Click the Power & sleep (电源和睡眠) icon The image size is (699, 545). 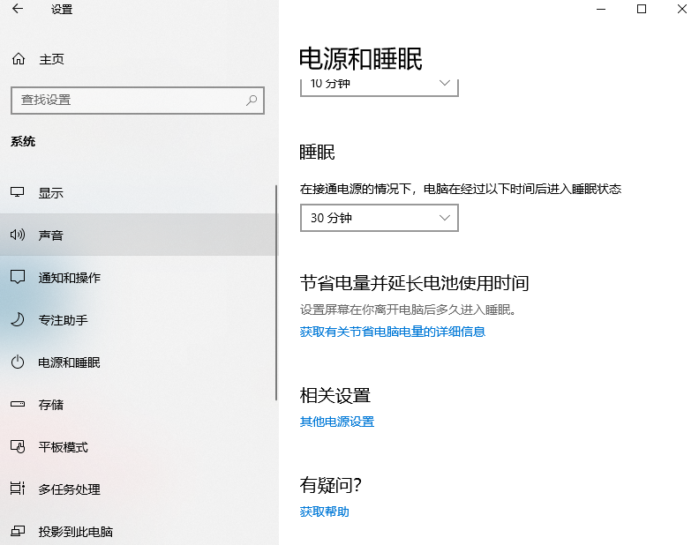tap(17, 362)
